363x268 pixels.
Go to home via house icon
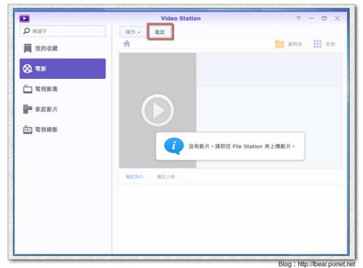(x=127, y=44)
